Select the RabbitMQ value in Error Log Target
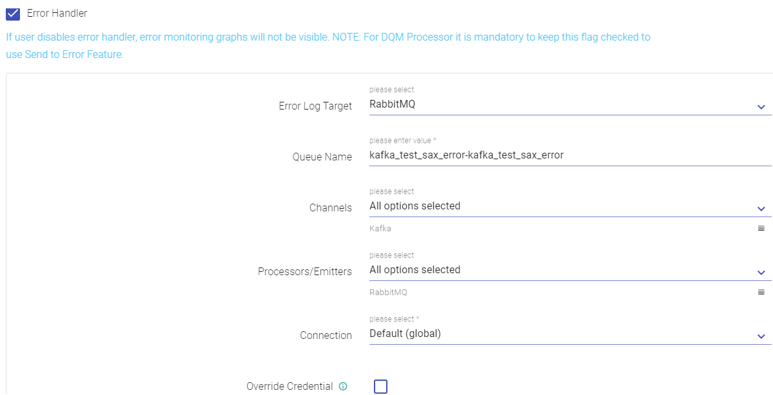Screen dimensions: 773x395 [393, 104]
